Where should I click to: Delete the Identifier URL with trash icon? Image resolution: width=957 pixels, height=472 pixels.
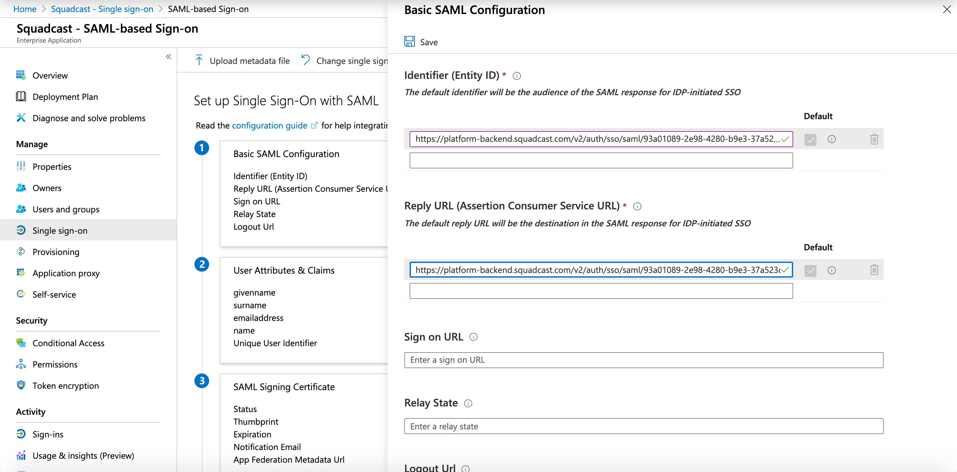[x=874, y=139]
